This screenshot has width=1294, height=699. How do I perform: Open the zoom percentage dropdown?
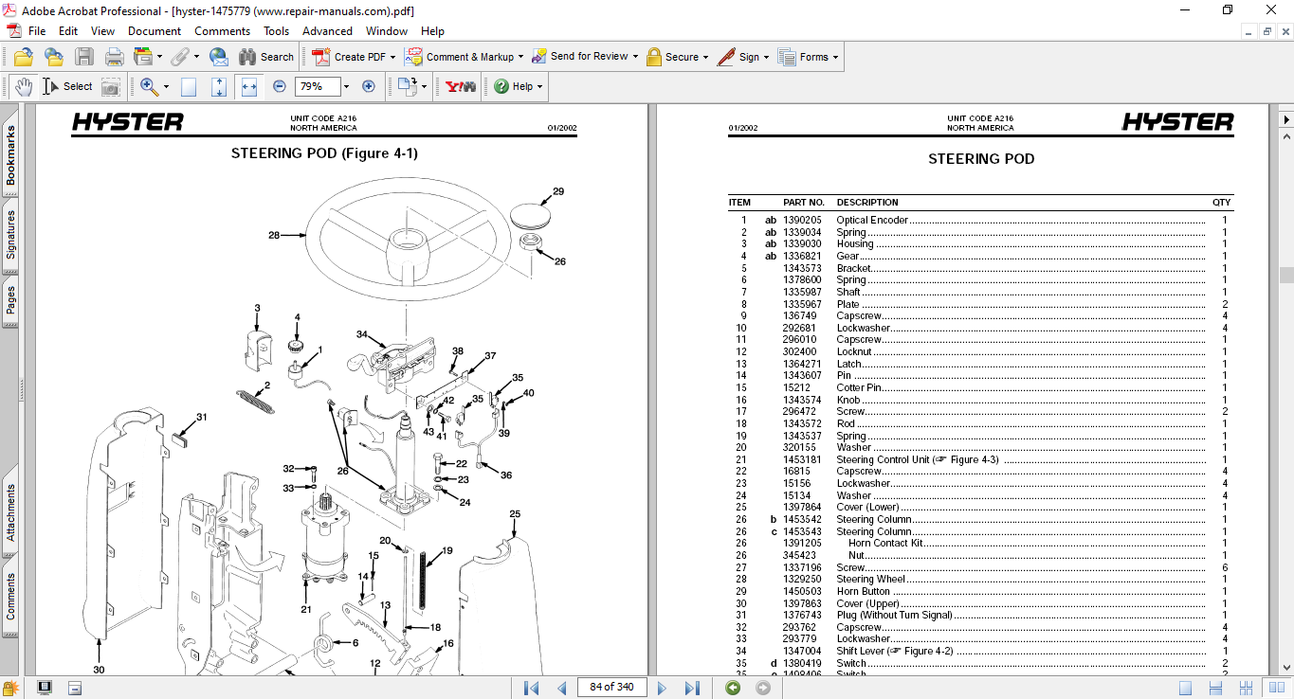pos(346,86)
